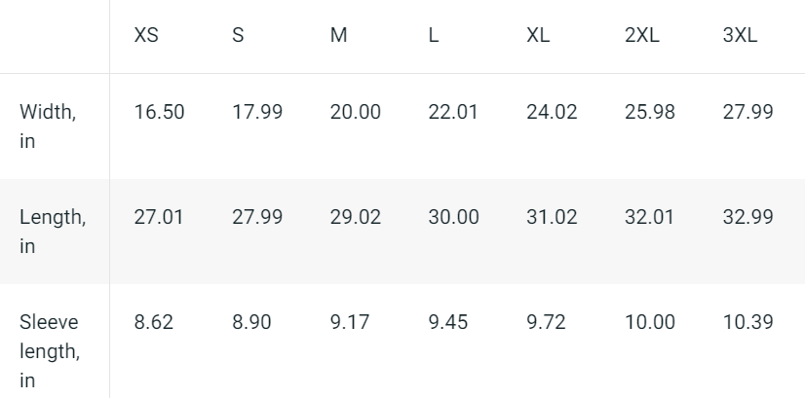Select the 2XL column header

point(642,36)
